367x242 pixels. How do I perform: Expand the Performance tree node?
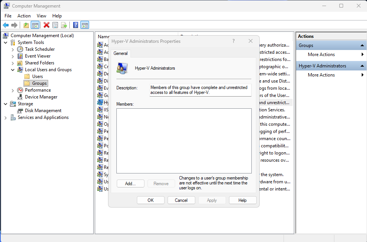[13, 90]
